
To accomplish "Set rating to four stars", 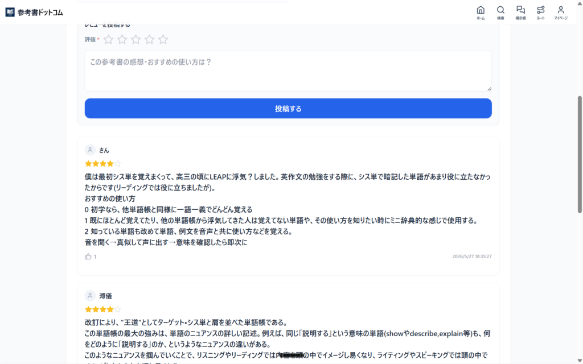I will [150, 39].
